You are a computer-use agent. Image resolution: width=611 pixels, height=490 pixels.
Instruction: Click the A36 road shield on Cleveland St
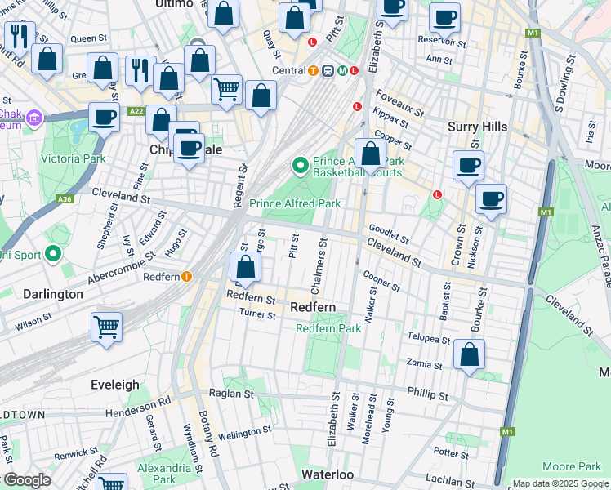[65, 198]
